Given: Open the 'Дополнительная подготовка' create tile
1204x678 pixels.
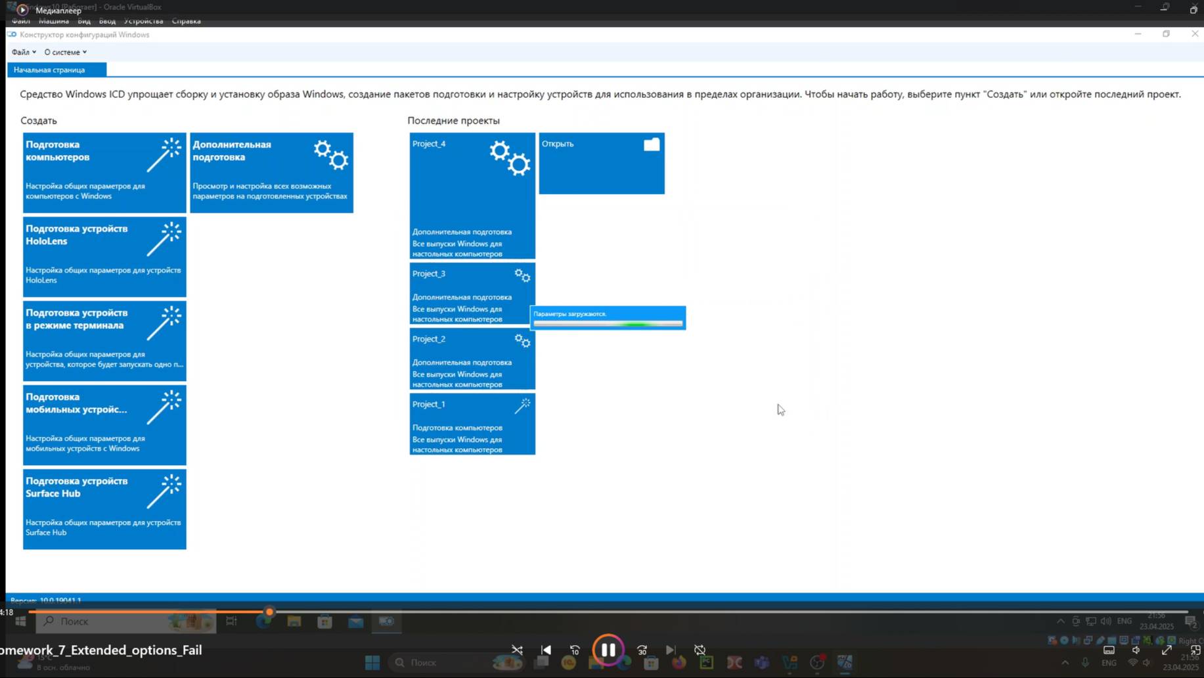Looking at the screenshot, I should click(x=271, y=173).
